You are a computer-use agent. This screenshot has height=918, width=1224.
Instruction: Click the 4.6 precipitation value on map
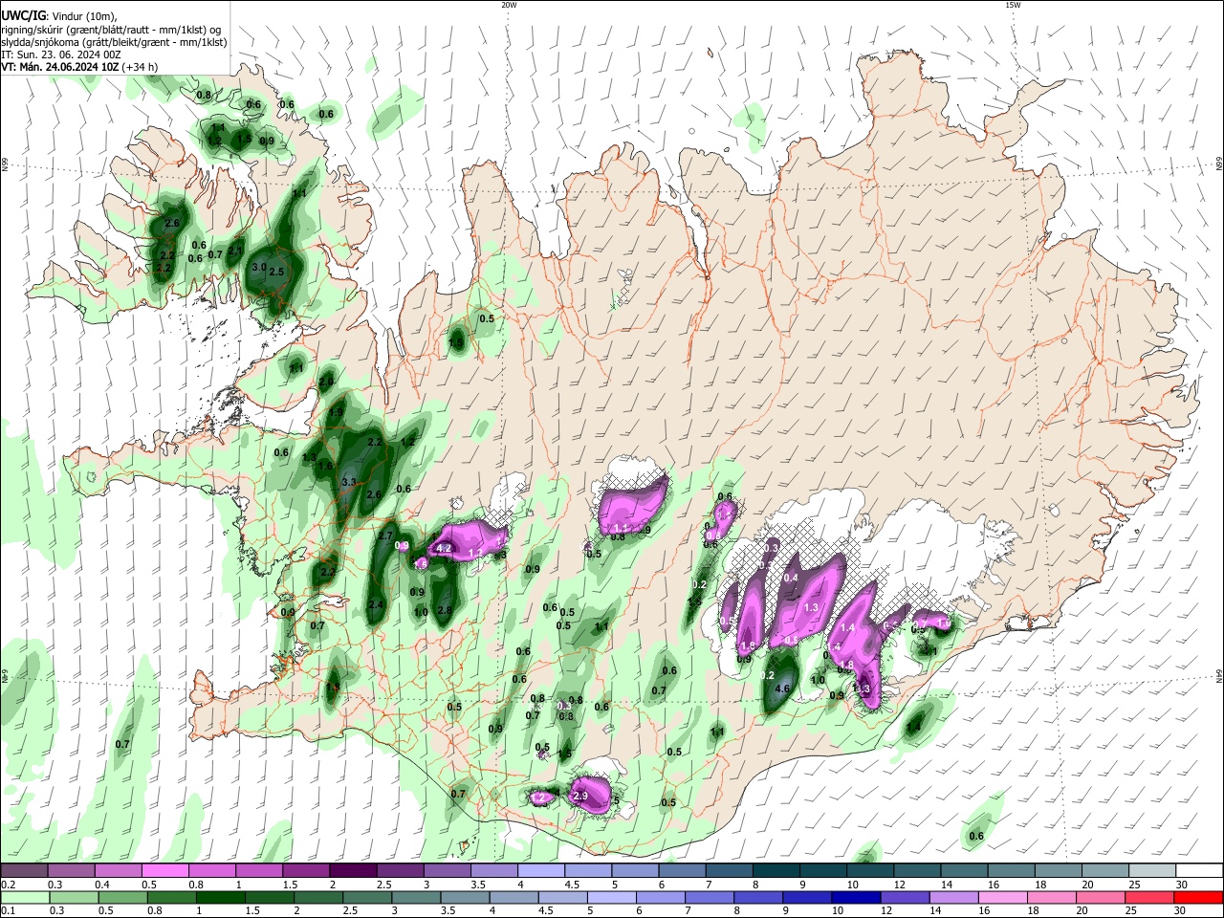[782, 688]
